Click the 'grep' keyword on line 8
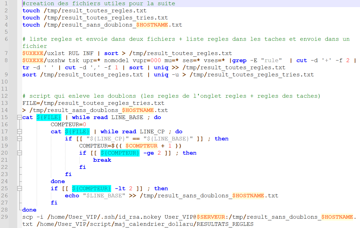The height and width of the screenshot is (228, 360). point(239,60)
